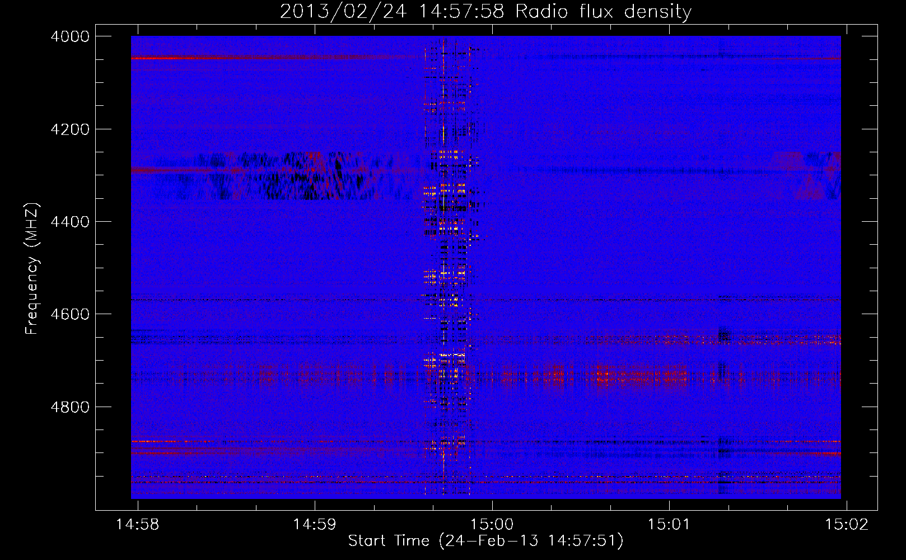Click the 'Start Time (24-Feb-13 14:57:51)' label

coord(485,541)
